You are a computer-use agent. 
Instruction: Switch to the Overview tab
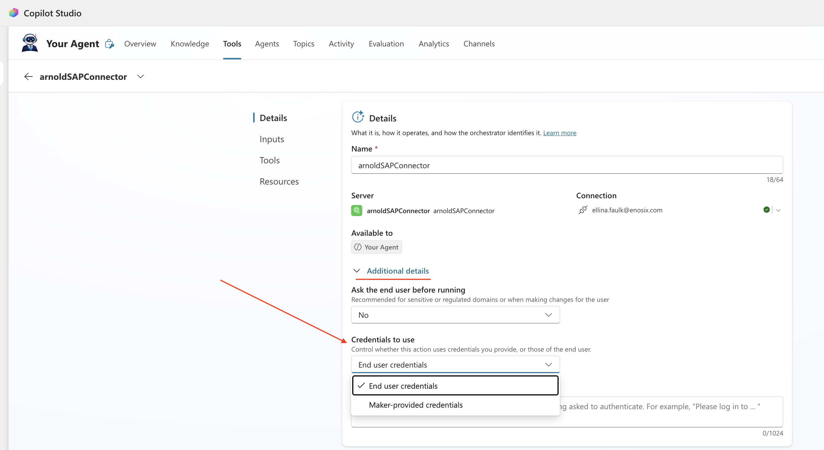[x=140, y=44]
